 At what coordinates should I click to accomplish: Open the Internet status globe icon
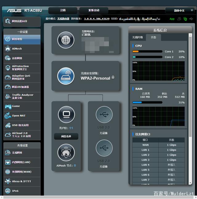[66, 40]
